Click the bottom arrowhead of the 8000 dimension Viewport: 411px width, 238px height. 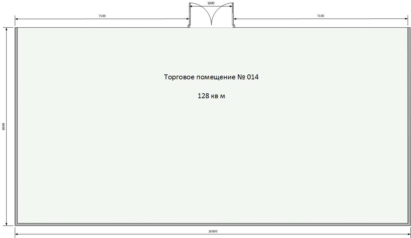[7, 223]
